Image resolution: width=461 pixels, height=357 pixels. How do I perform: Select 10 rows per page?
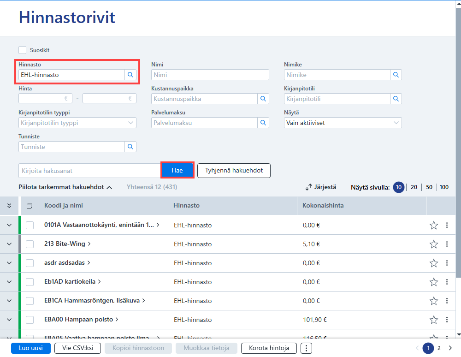pos(399,187)
